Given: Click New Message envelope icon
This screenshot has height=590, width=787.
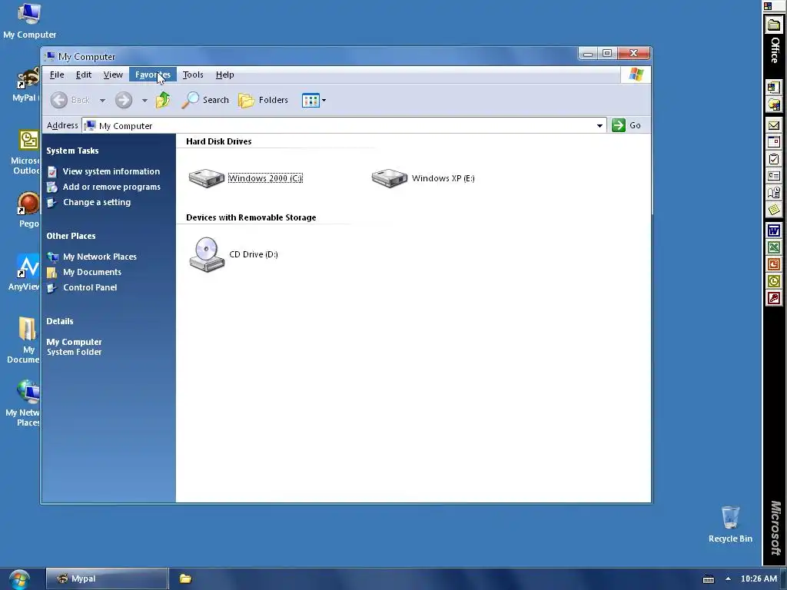Looking at the screenshot, I should 774,125.
